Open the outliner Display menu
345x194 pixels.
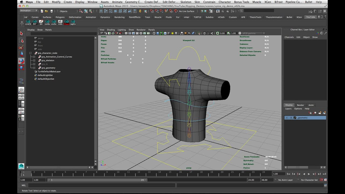pos(31,30)
